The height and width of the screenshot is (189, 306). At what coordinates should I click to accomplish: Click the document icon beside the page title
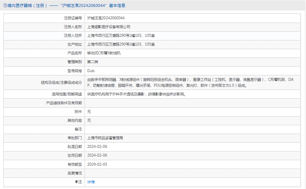pyautogui.click(x=5, y=5)
